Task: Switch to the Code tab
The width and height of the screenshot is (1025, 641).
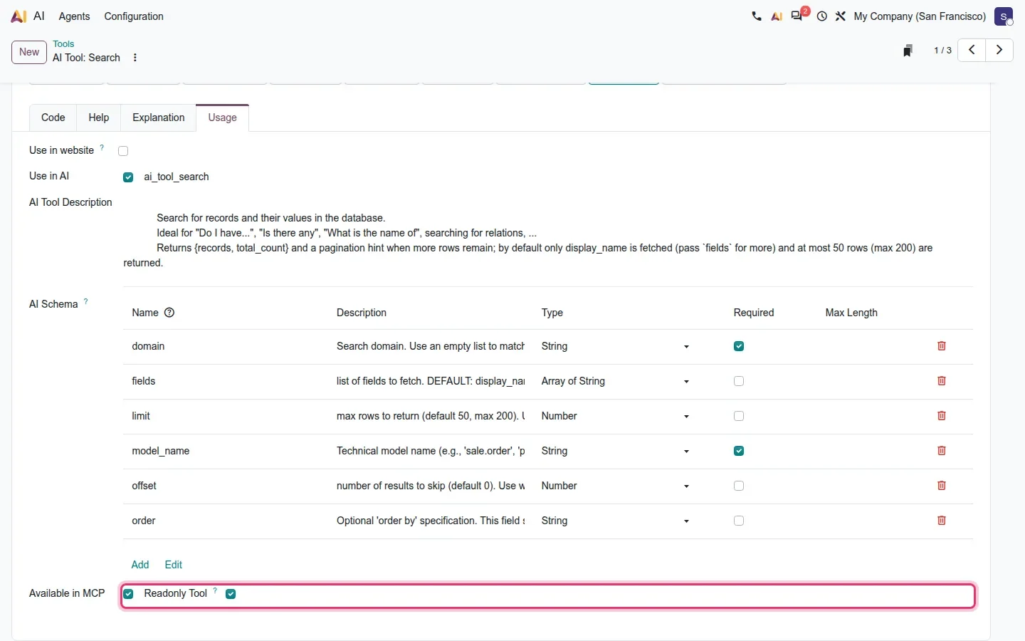Action: [53, 118]
